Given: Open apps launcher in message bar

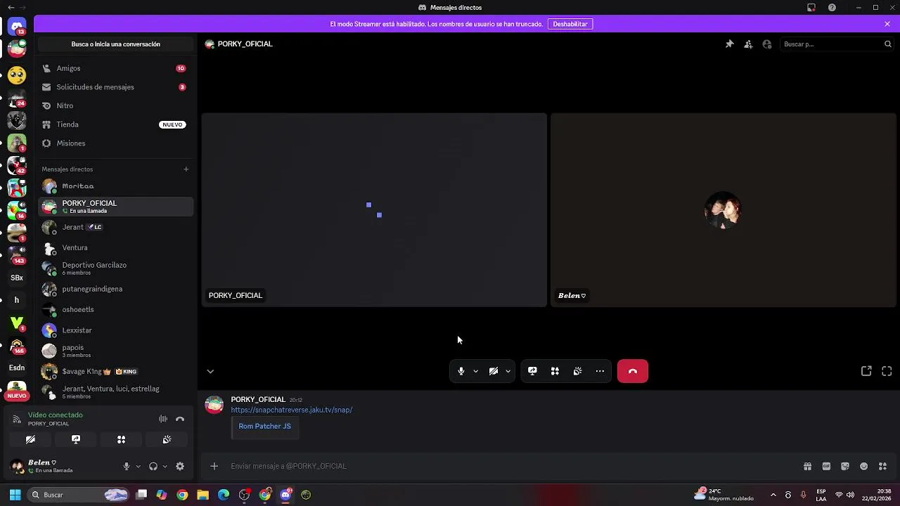Looking at the screenshot, I should [883, 467].
